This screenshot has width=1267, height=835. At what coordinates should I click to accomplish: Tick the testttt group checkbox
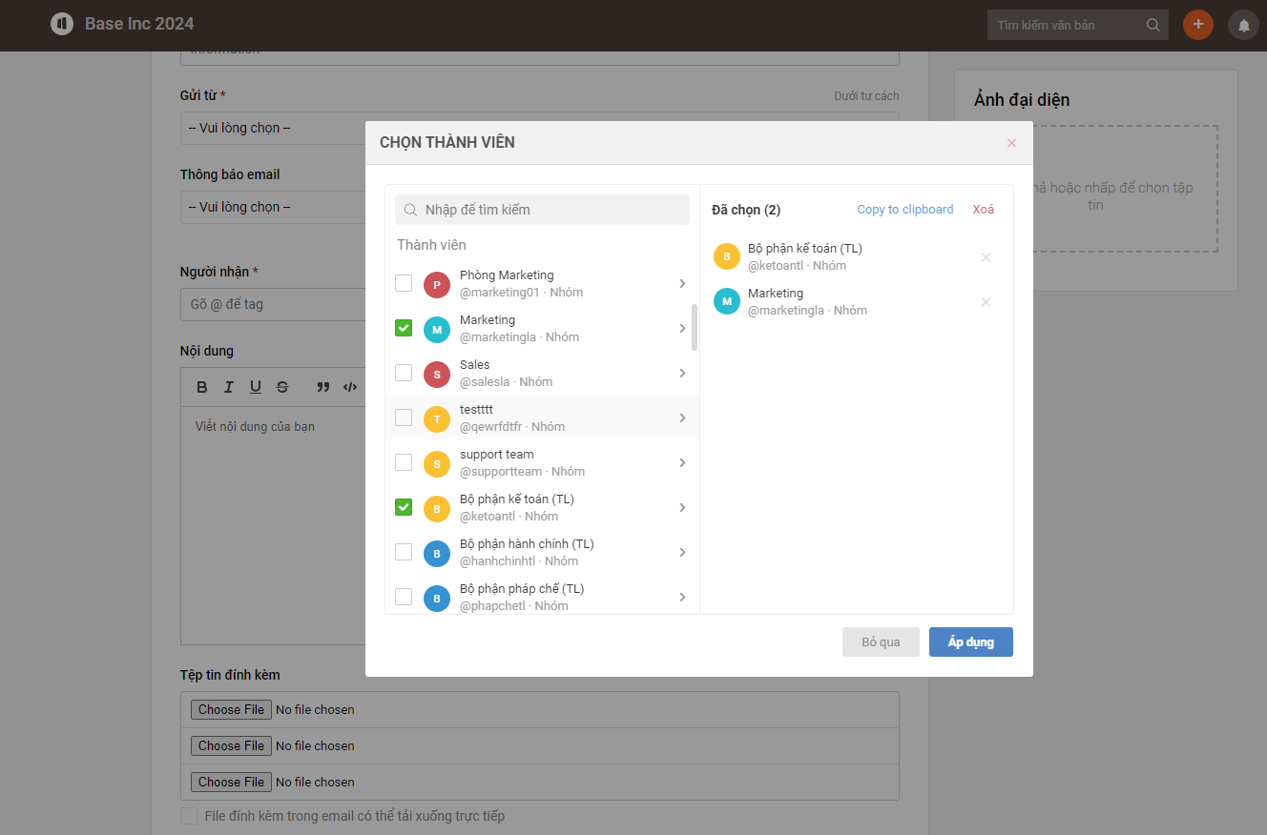[x=404, y=417]
